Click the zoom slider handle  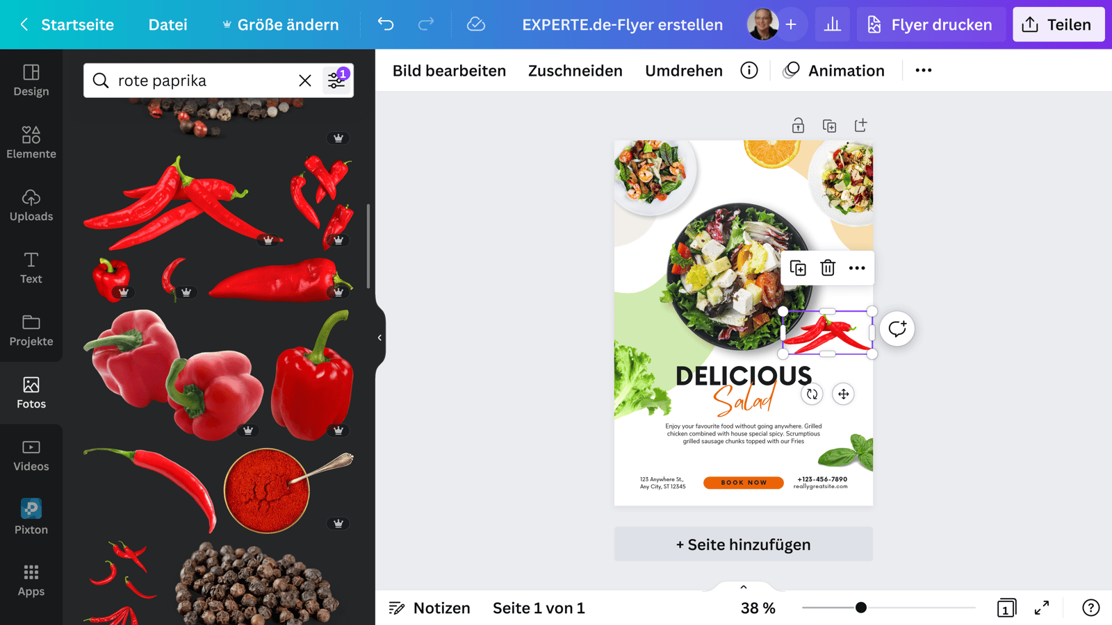pyautogui.click(x=861, y=608)
